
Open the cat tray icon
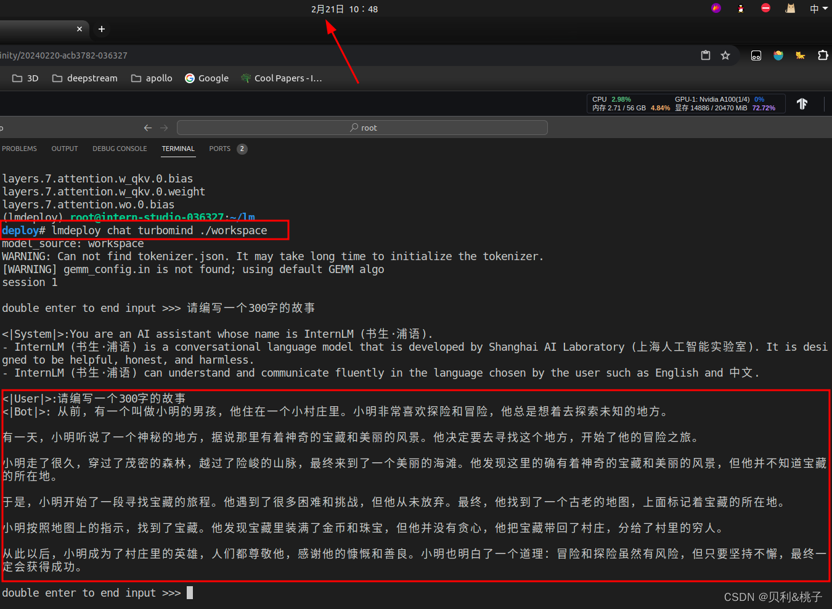click(790, 8)
